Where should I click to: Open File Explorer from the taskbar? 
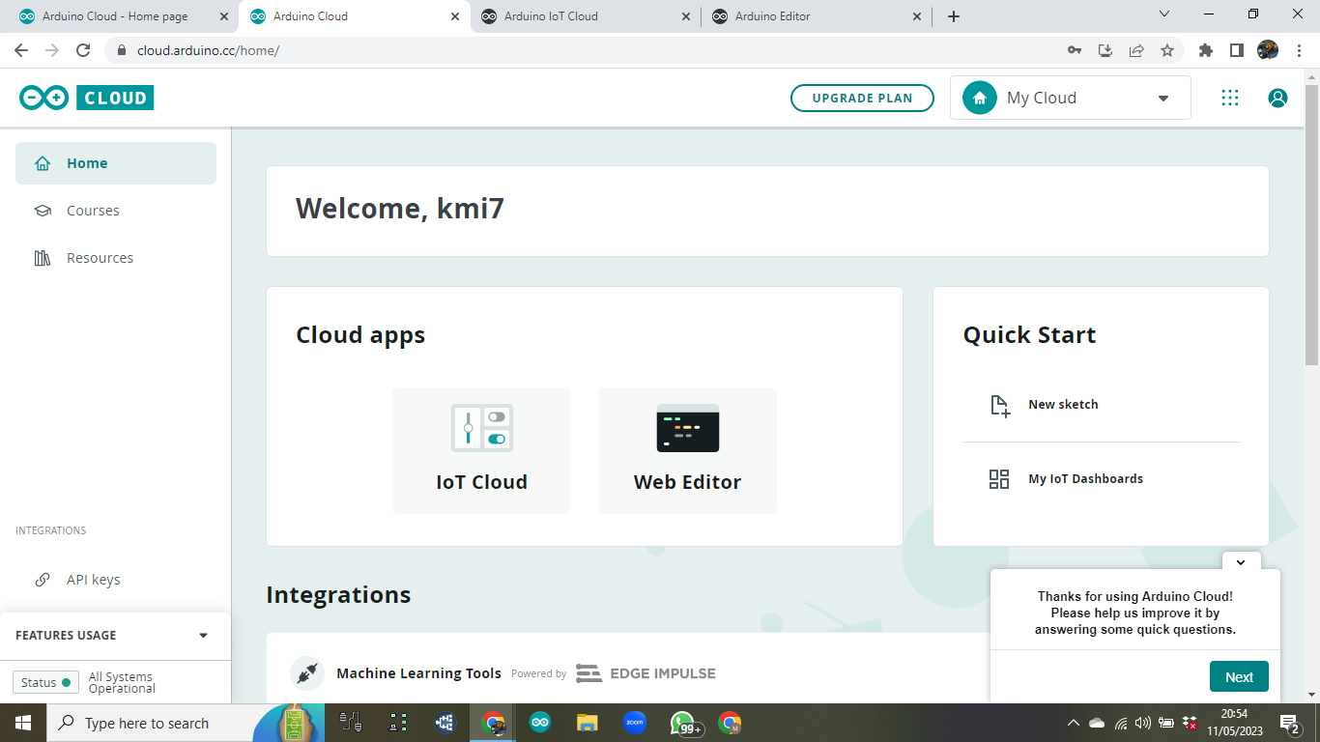click(588, 723)
